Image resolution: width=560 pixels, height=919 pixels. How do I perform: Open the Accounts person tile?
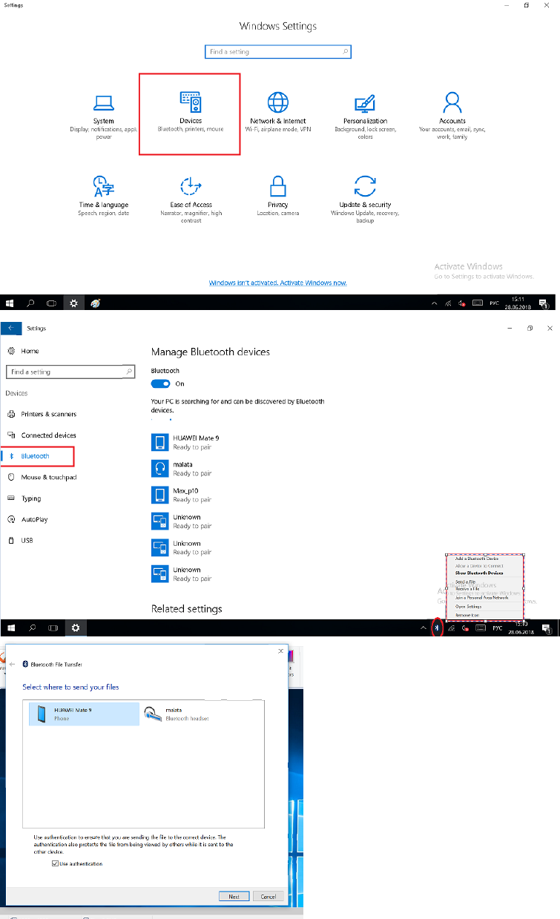[x=452, y=116]
